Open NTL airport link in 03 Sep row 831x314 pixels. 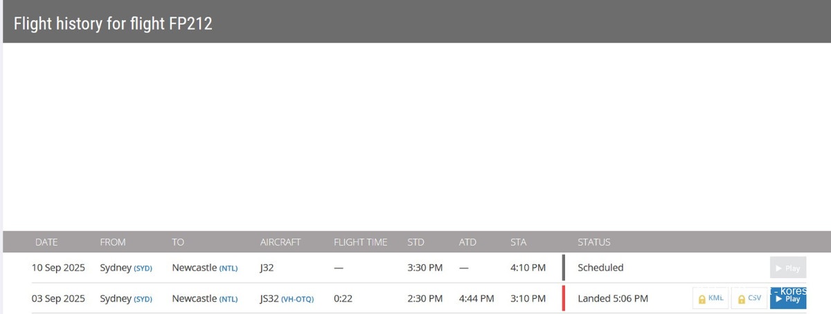tap(229, 299)
